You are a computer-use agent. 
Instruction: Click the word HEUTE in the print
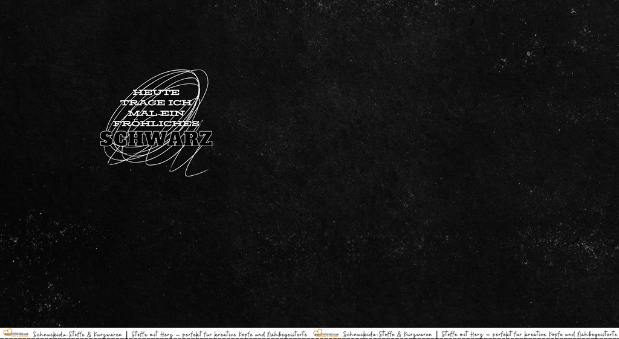(157, 92)
